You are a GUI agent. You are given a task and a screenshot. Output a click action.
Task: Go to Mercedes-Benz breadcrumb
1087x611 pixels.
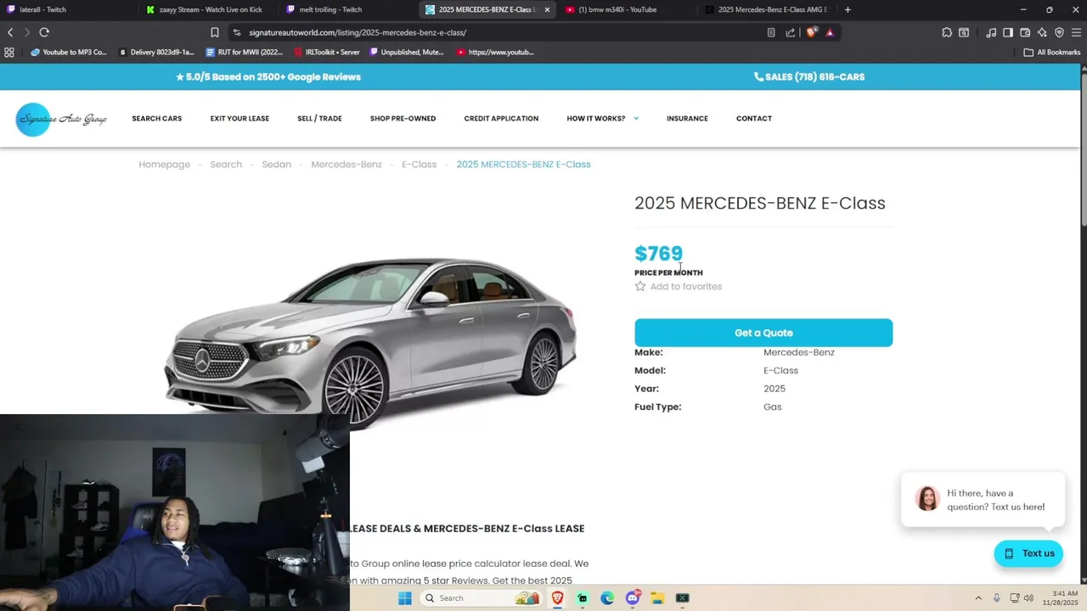tap(346, 165)
